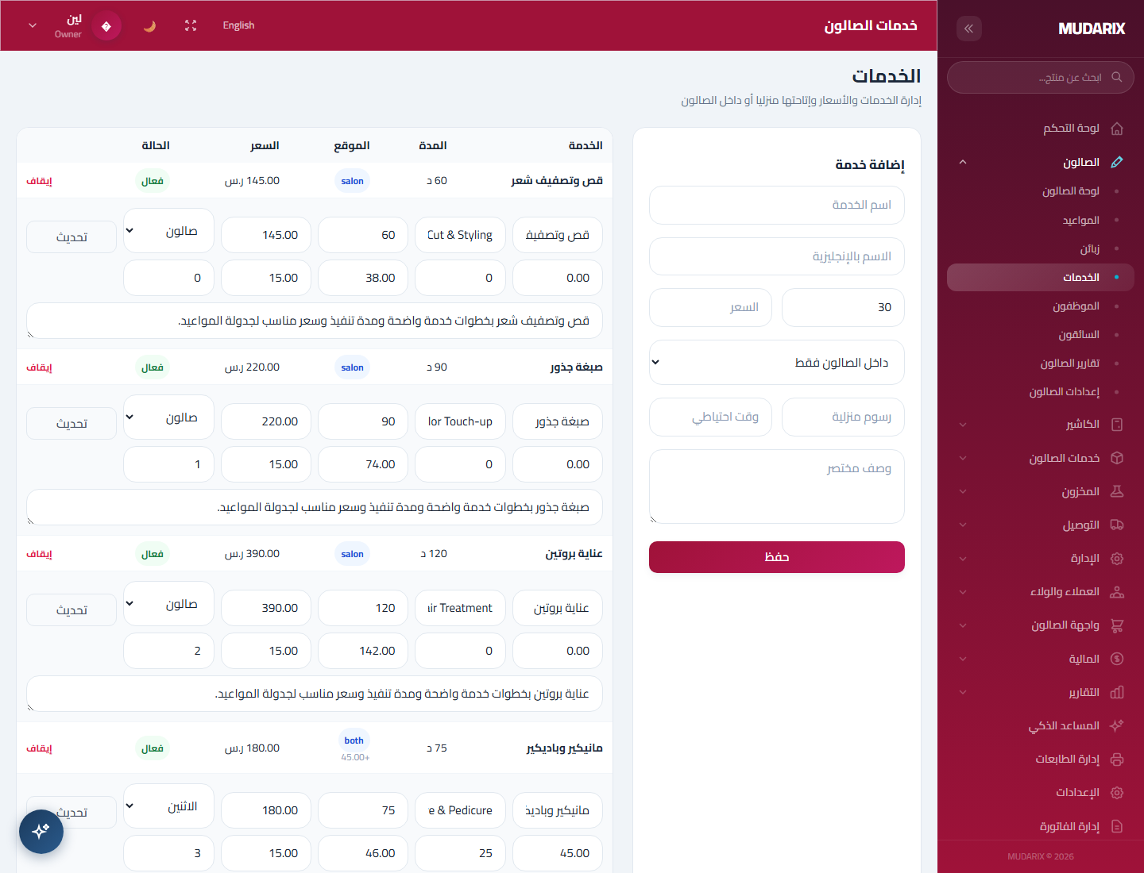This screenshot has width=1144, height=873.
Task: Click the 120 duration field of عناية بروتين
Action: (x=363, y=608)
